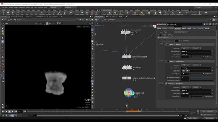Image resolution: width=218 pixels, height=122 pixels.
Task: Click the transformpieces4 node
Action: (x=127, y=57)
